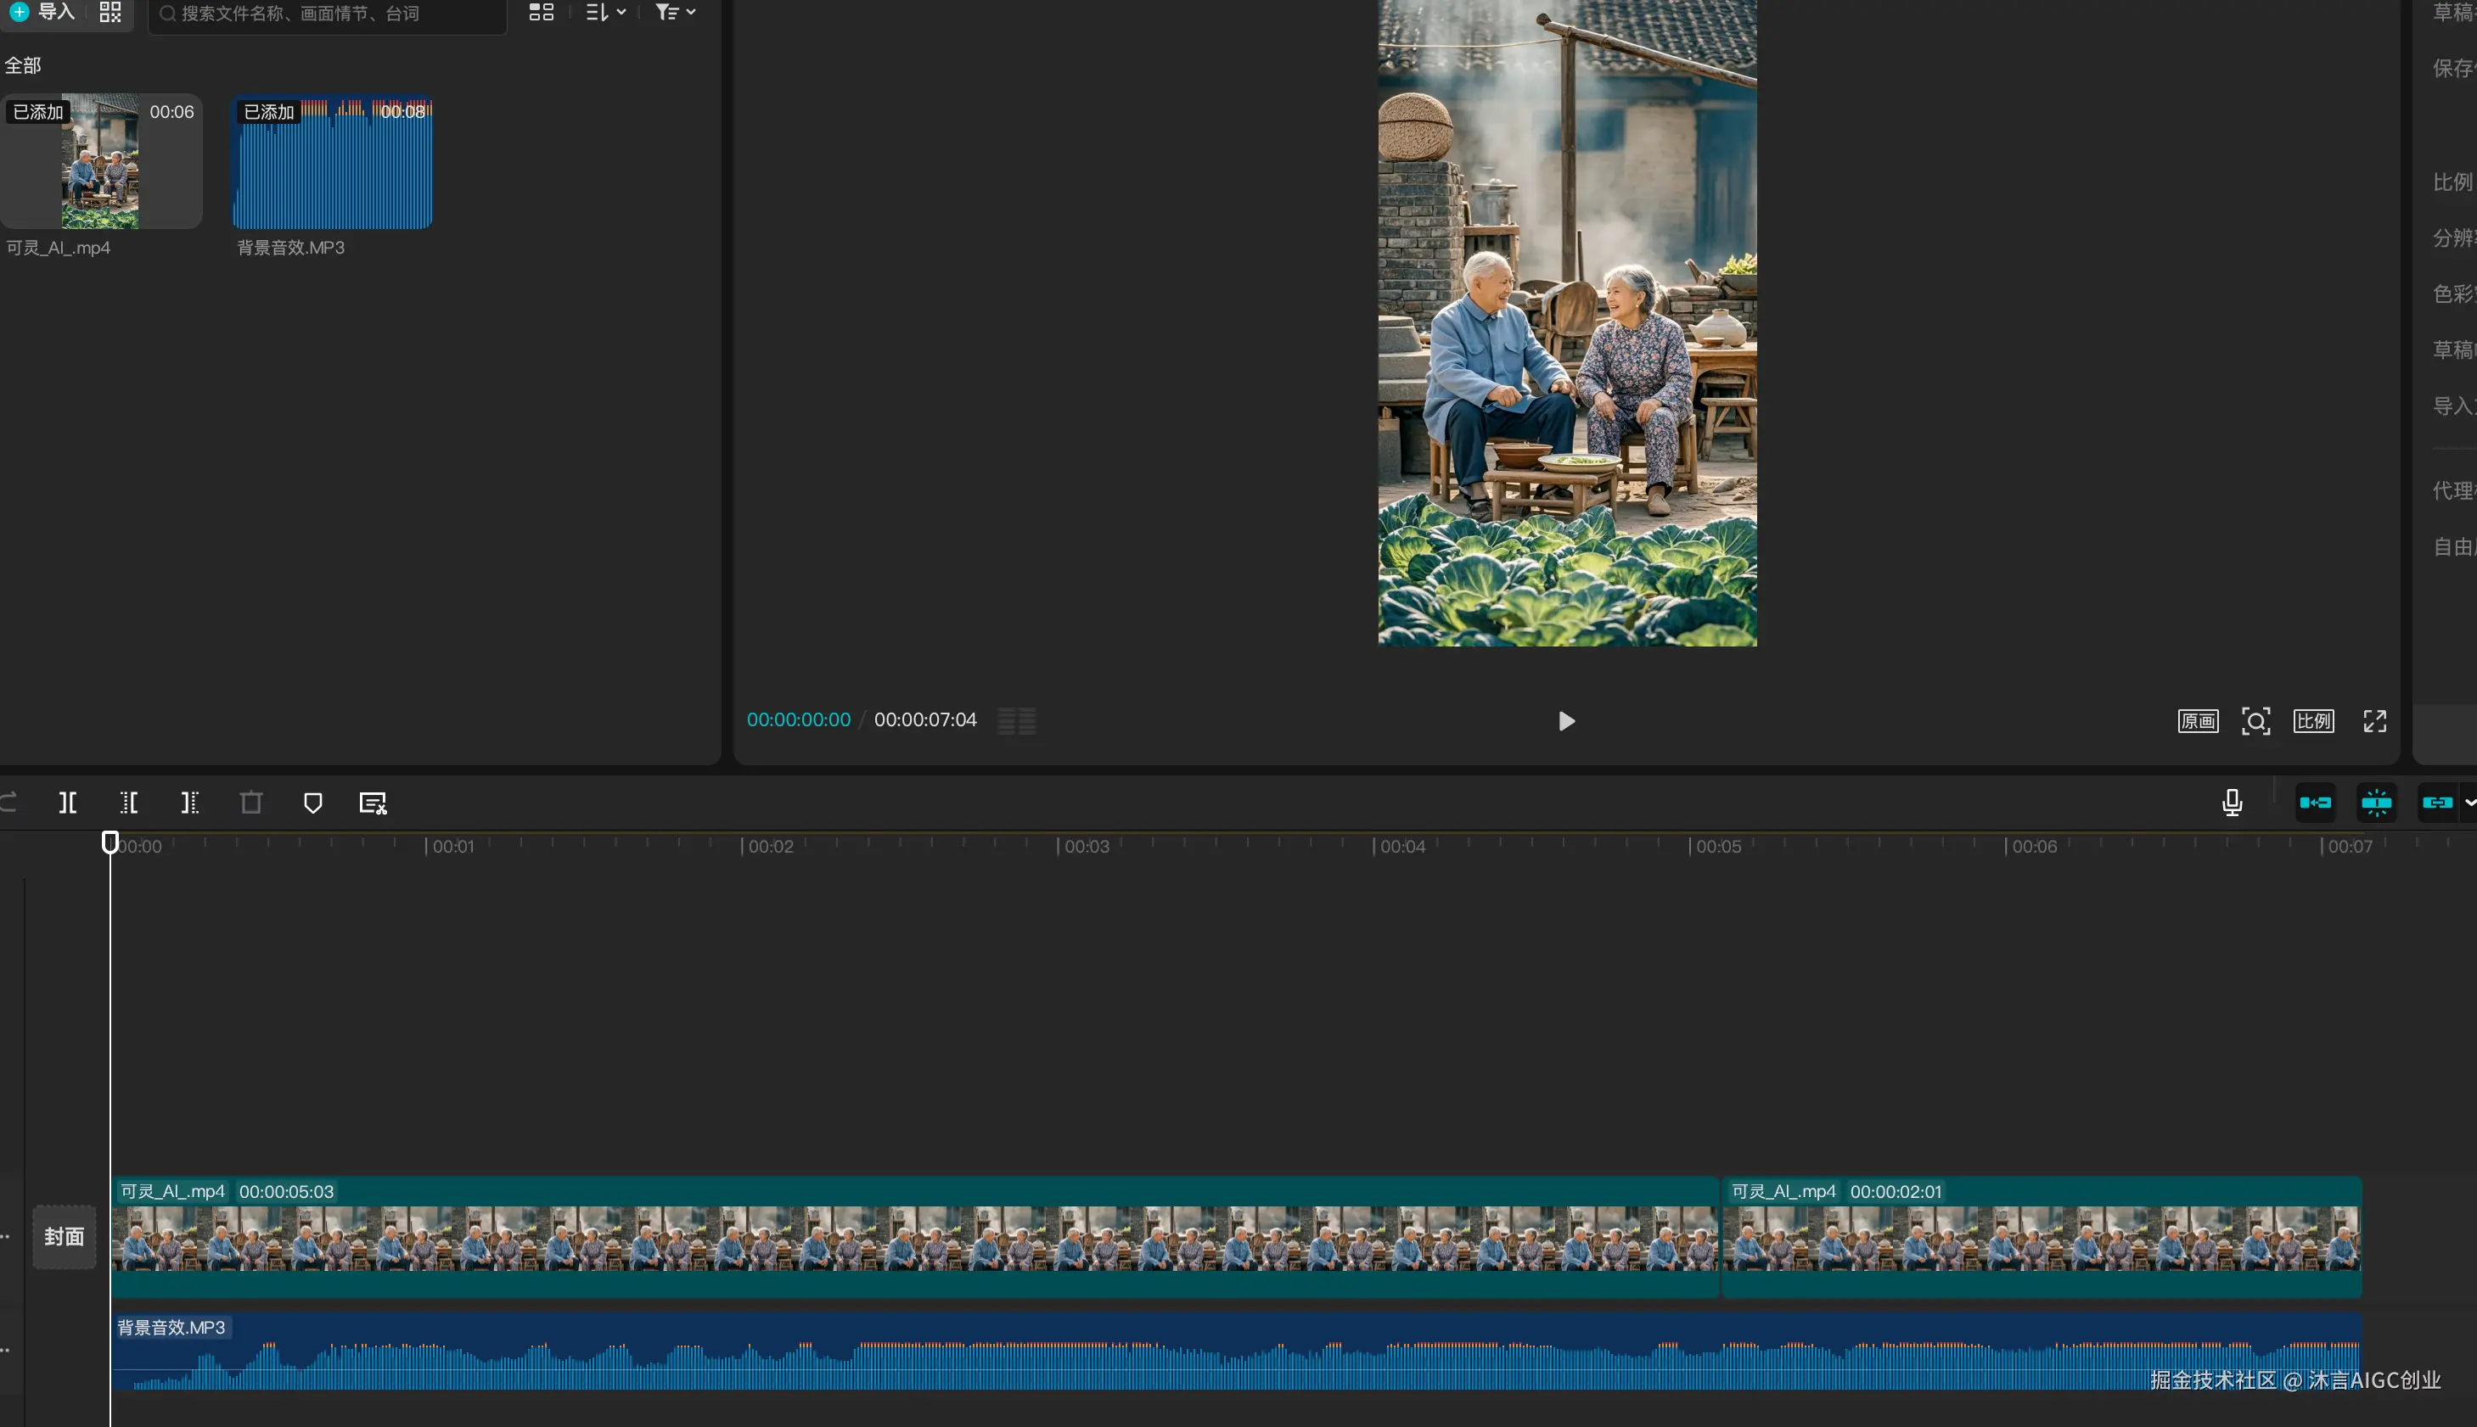Select the 全部 category tab
2477x1427 pixels.
click(23, 65)
